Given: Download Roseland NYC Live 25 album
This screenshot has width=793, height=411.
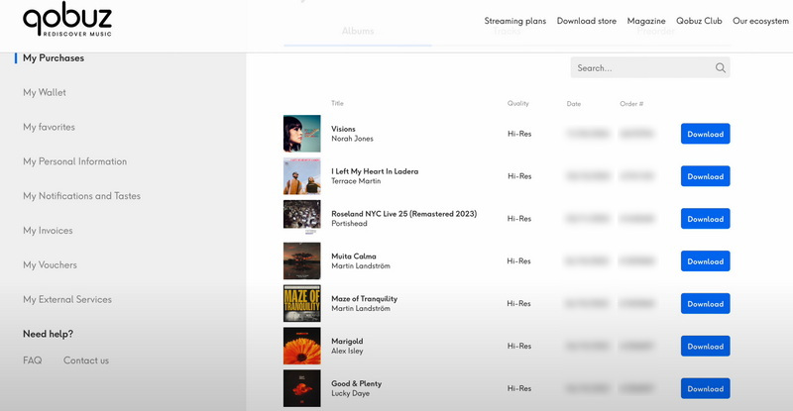Looking at the screenshot, I should [705, 219].
